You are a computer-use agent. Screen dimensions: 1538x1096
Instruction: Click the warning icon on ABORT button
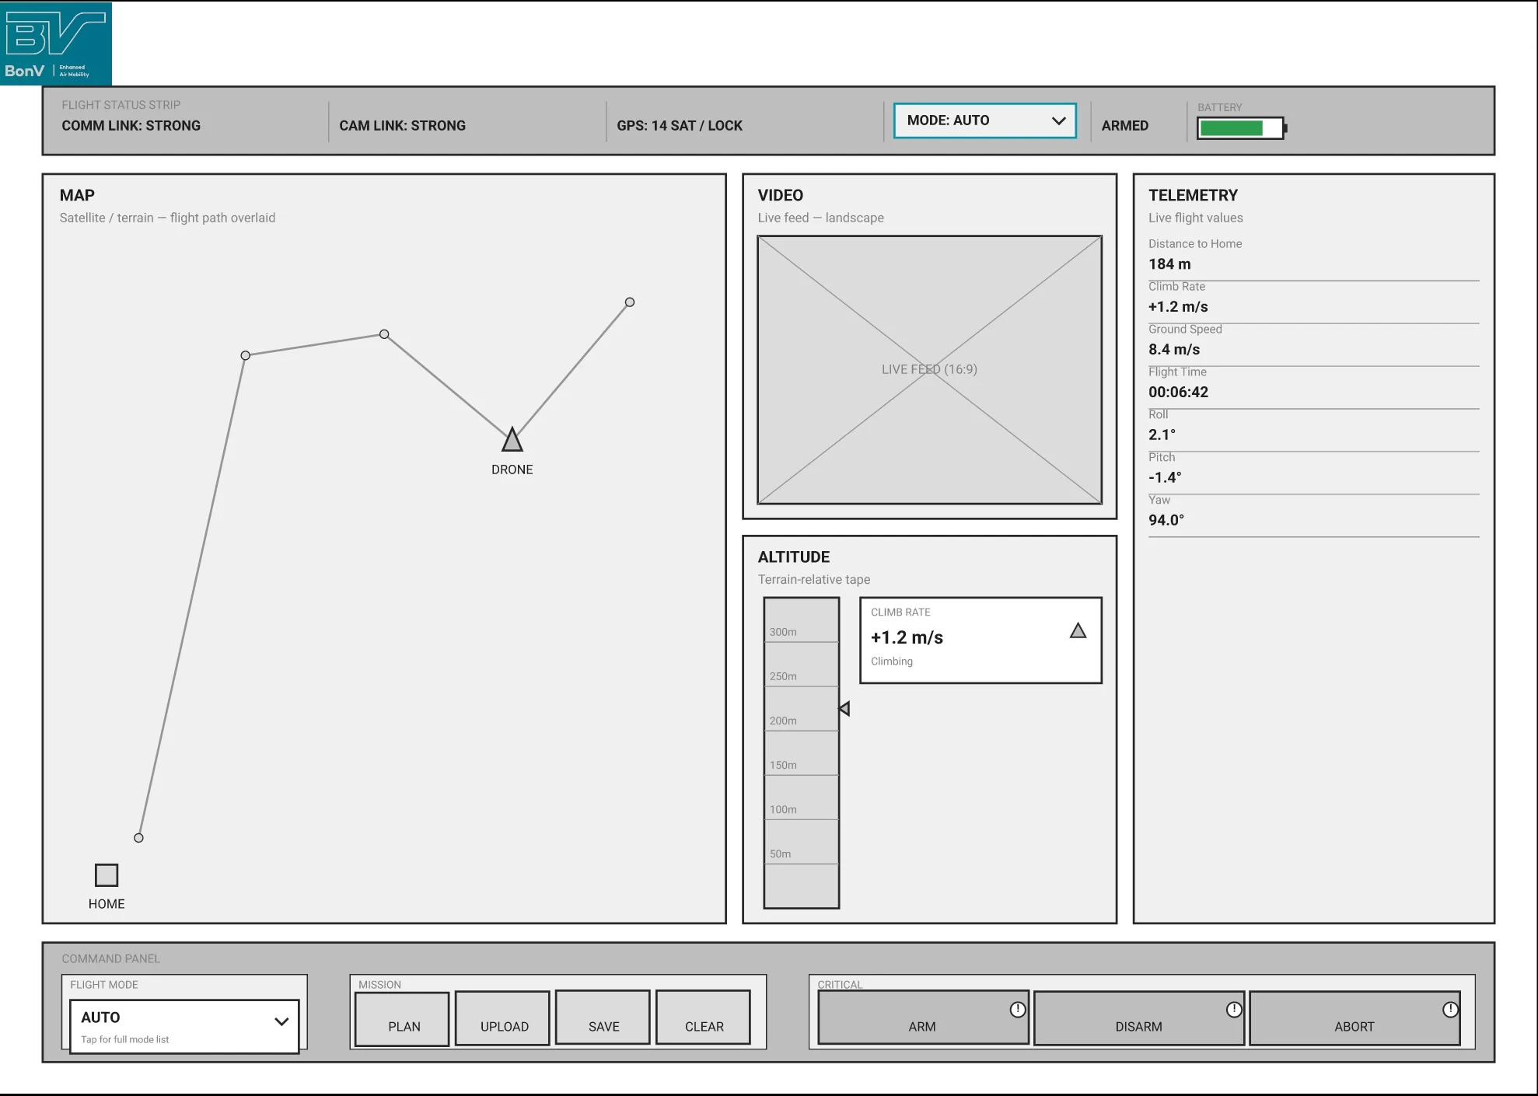tap(1450, 1009)
